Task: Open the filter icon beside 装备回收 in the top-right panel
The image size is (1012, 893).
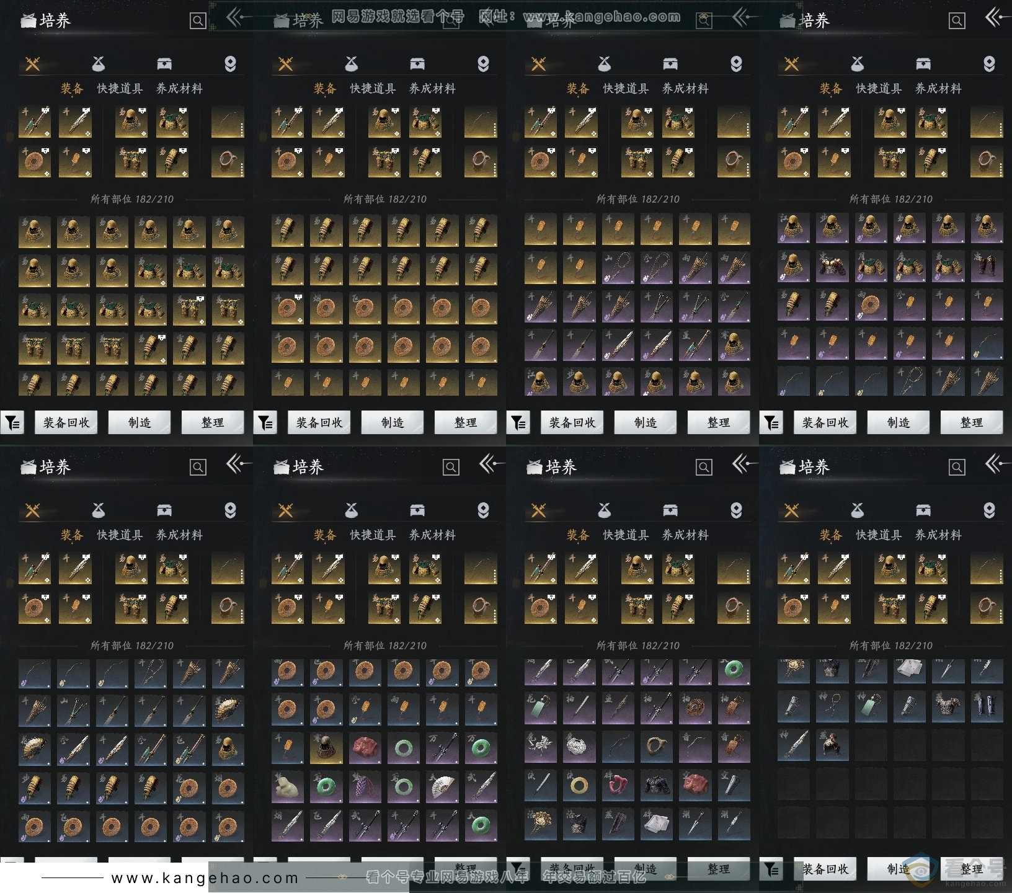Action: [771, 423]
